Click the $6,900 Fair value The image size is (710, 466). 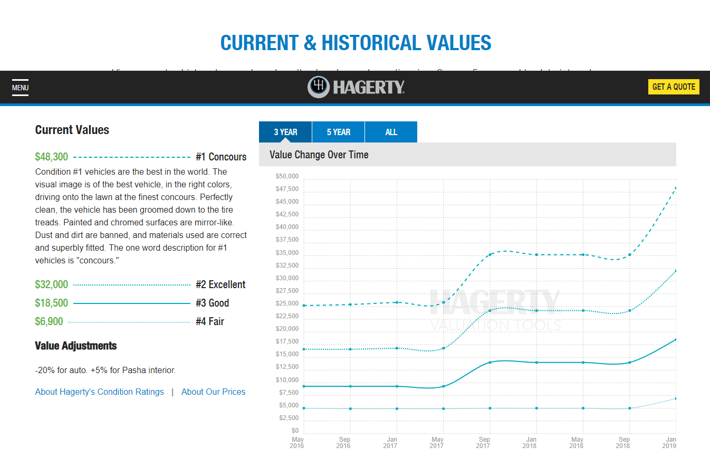coord(49,321)
